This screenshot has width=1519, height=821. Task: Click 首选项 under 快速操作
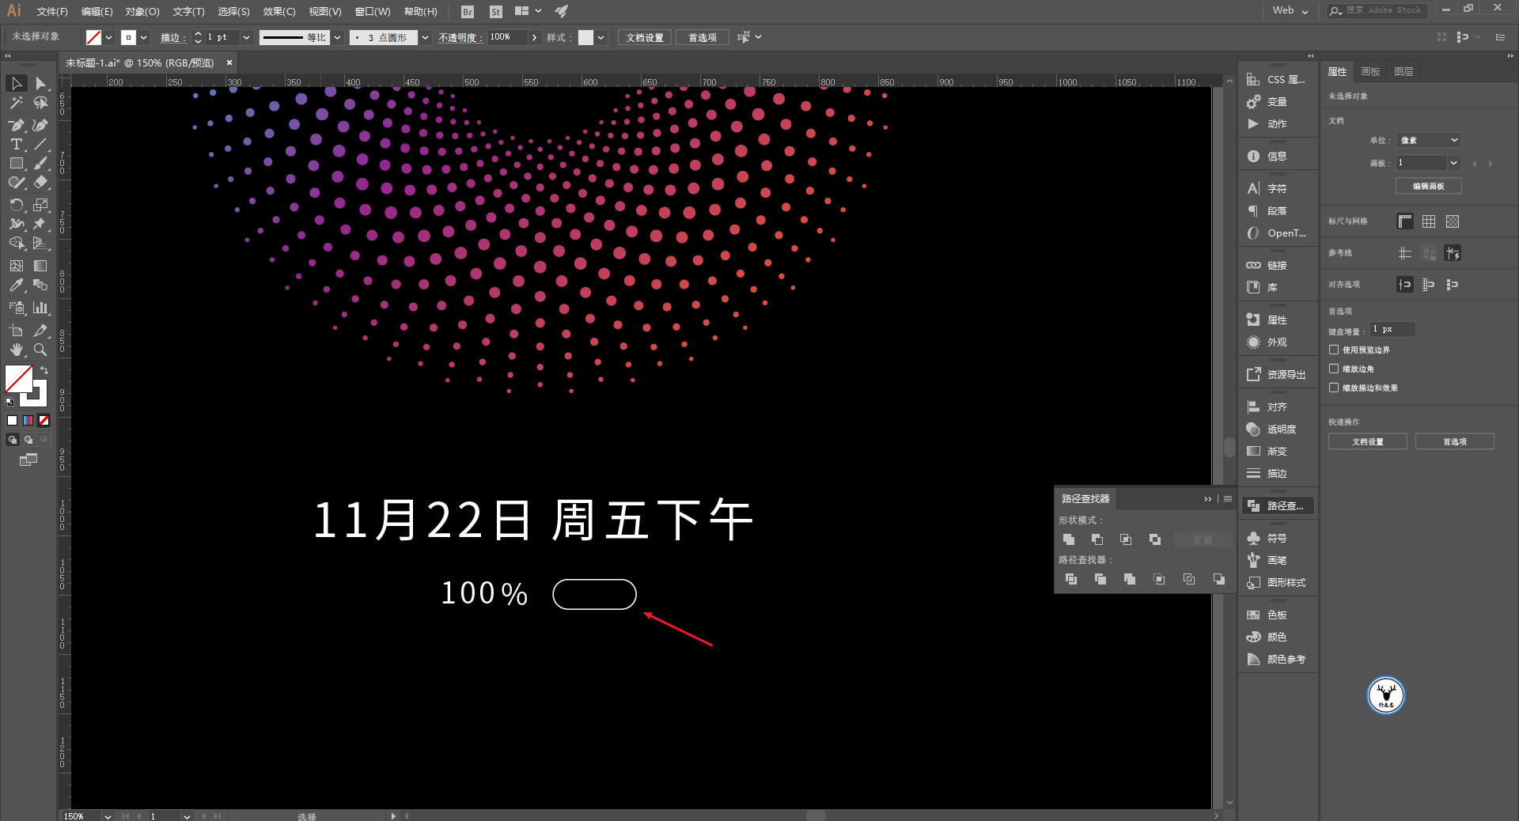click(1455, 441)
